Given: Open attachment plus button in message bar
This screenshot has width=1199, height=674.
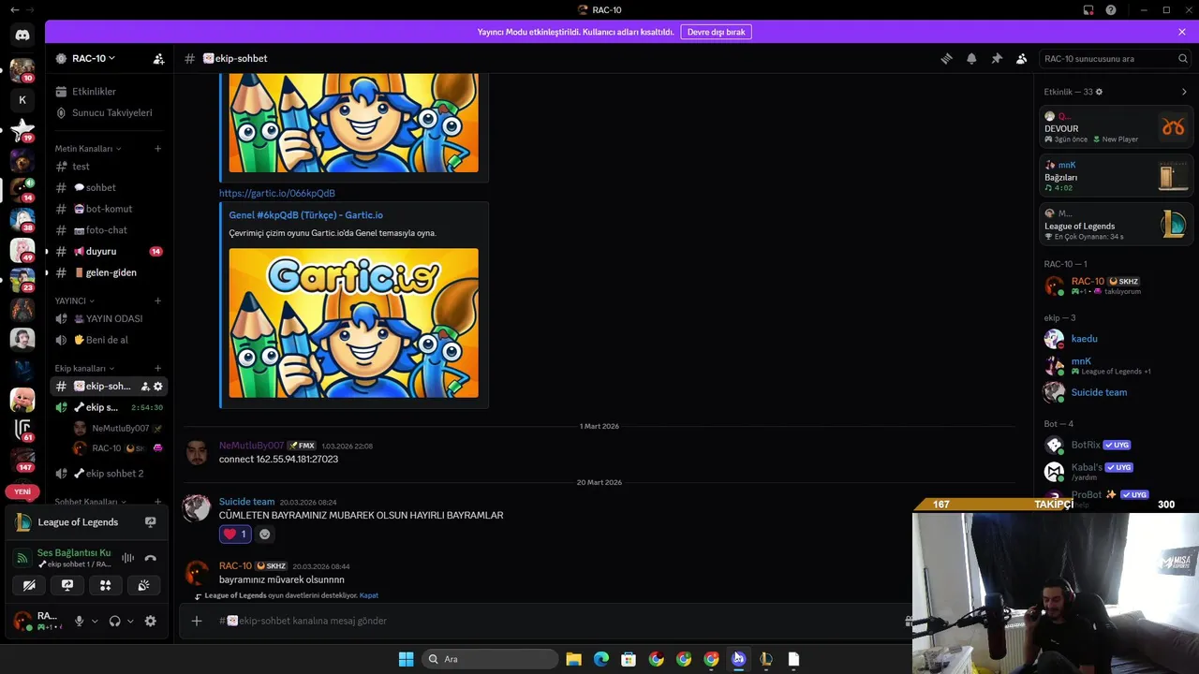Looking at the screenshot, I should click(197, 621).
